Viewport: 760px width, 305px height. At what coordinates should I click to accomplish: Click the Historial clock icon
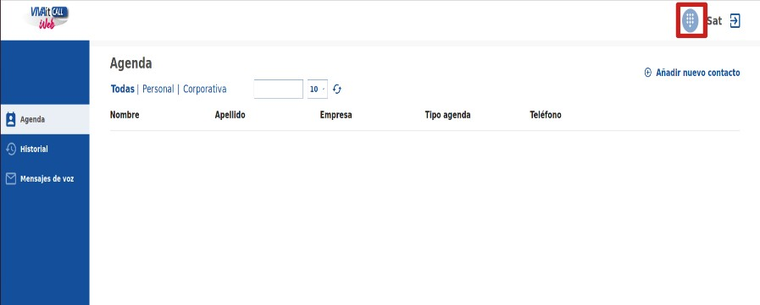click(11, 149)
